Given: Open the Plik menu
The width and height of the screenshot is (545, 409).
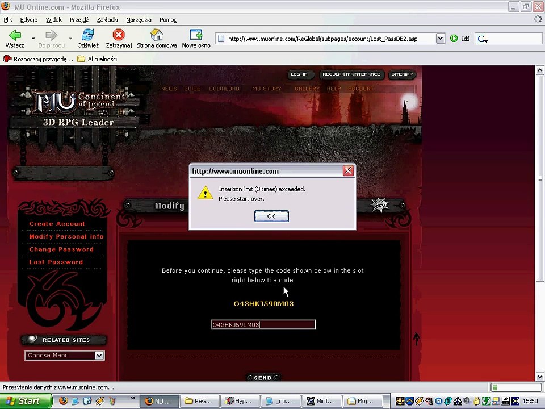Looking at the screenshot, I should click(8, 20).
